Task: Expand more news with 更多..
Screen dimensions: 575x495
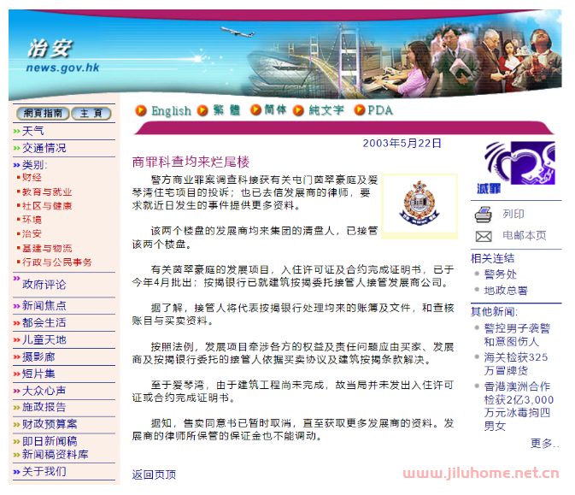Action: pyautogui.click(x=544, y=443)
